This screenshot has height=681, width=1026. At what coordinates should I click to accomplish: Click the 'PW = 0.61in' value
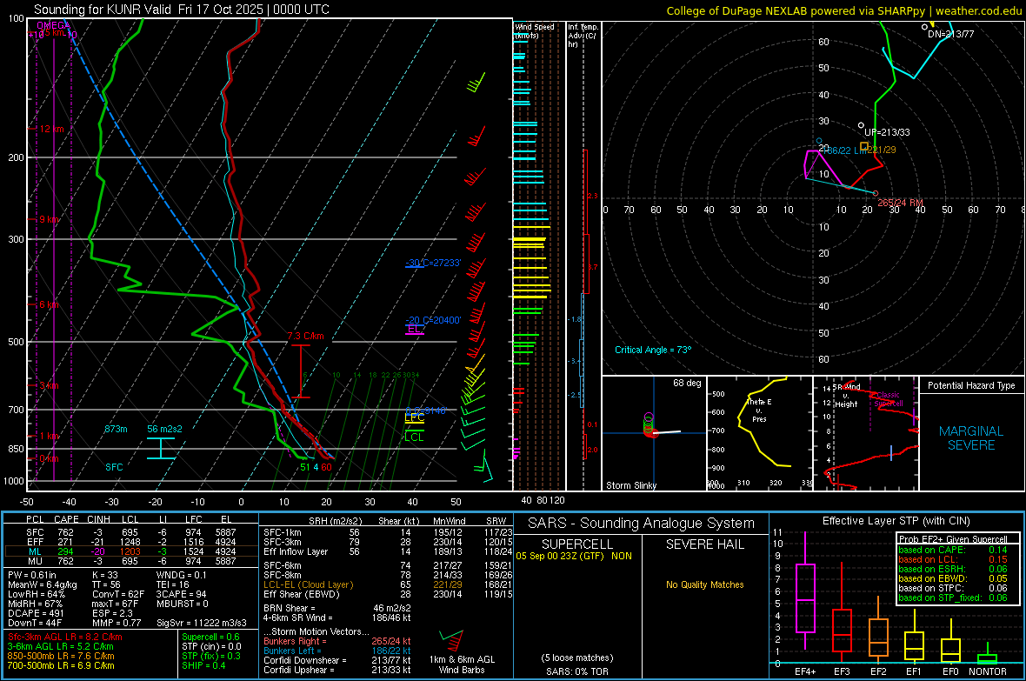coord(32,575)
